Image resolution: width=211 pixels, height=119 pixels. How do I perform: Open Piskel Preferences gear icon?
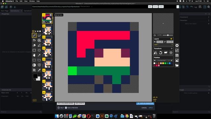177,46
